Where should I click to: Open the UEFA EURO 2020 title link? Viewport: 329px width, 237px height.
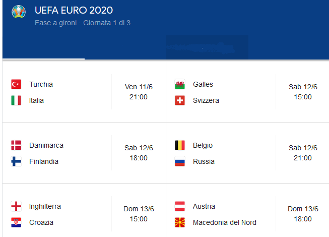tap(74, 11)
